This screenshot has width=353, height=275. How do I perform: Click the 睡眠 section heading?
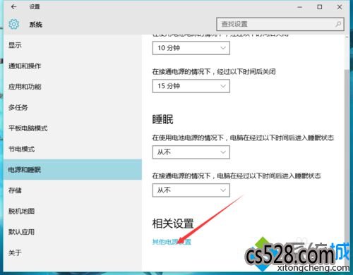pyautogui.click(x=162, y=119)
